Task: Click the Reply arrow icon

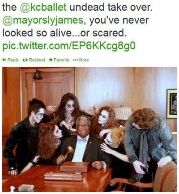Action: pyautogui.click(x=4, y=60)
